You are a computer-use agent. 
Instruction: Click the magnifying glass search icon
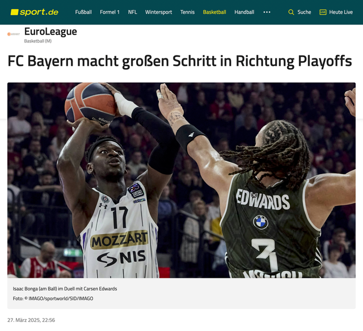click(x=291, y=12)
